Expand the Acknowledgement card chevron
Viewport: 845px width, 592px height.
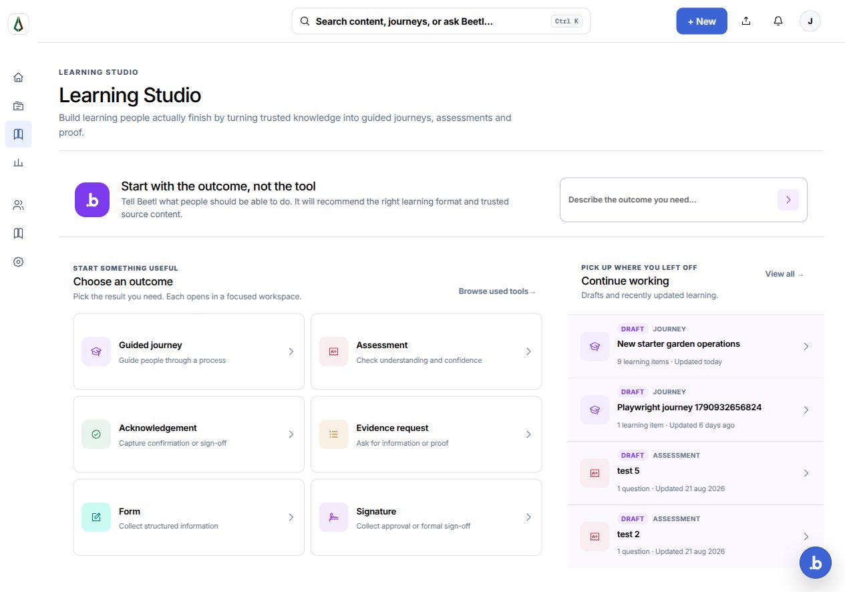pos(291,434)
